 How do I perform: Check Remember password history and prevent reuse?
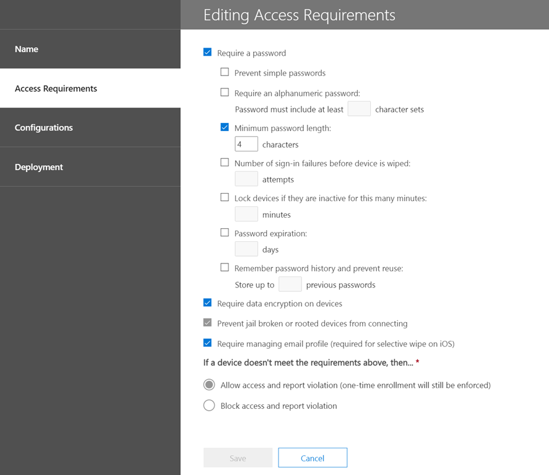pyautogui.click(x=225, y=268)
